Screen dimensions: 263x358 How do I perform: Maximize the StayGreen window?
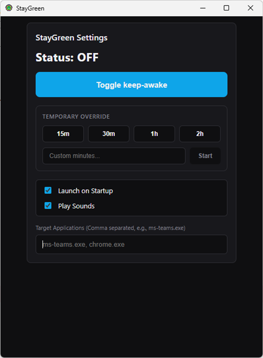click(225, 8)
